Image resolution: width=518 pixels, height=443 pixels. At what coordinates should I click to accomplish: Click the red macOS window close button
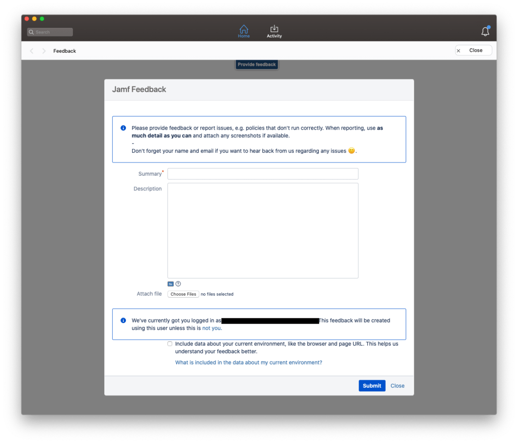[x=27, y=19]
